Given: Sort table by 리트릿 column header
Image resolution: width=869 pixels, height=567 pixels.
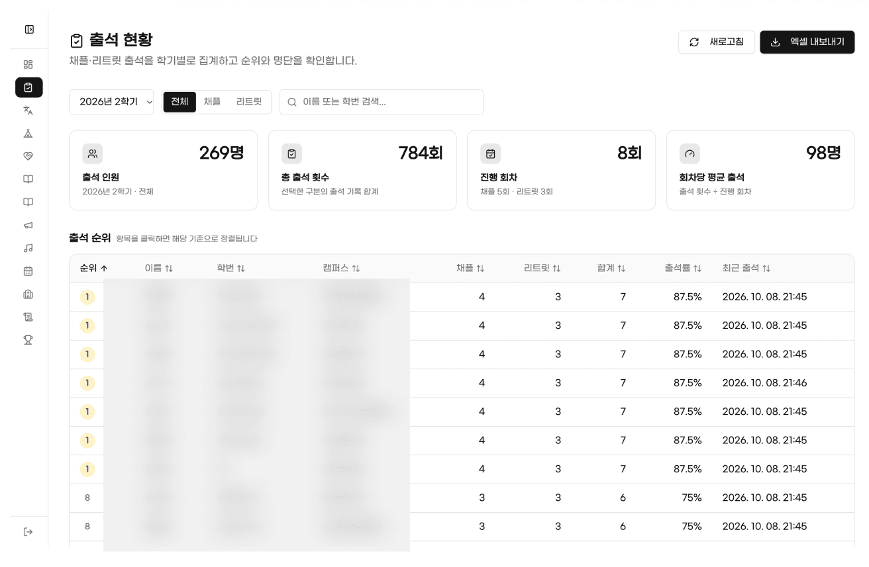Looking at the screenshot, I should click(542, 269).
